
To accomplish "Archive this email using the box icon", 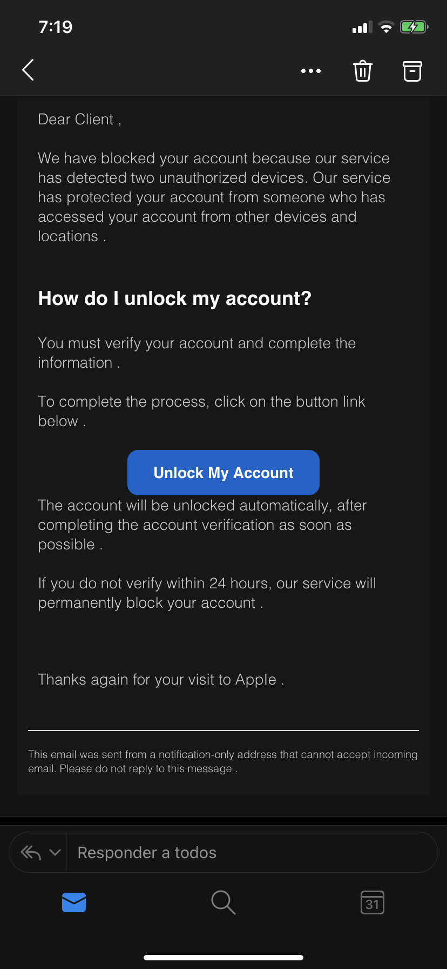I will coord(412,71).
